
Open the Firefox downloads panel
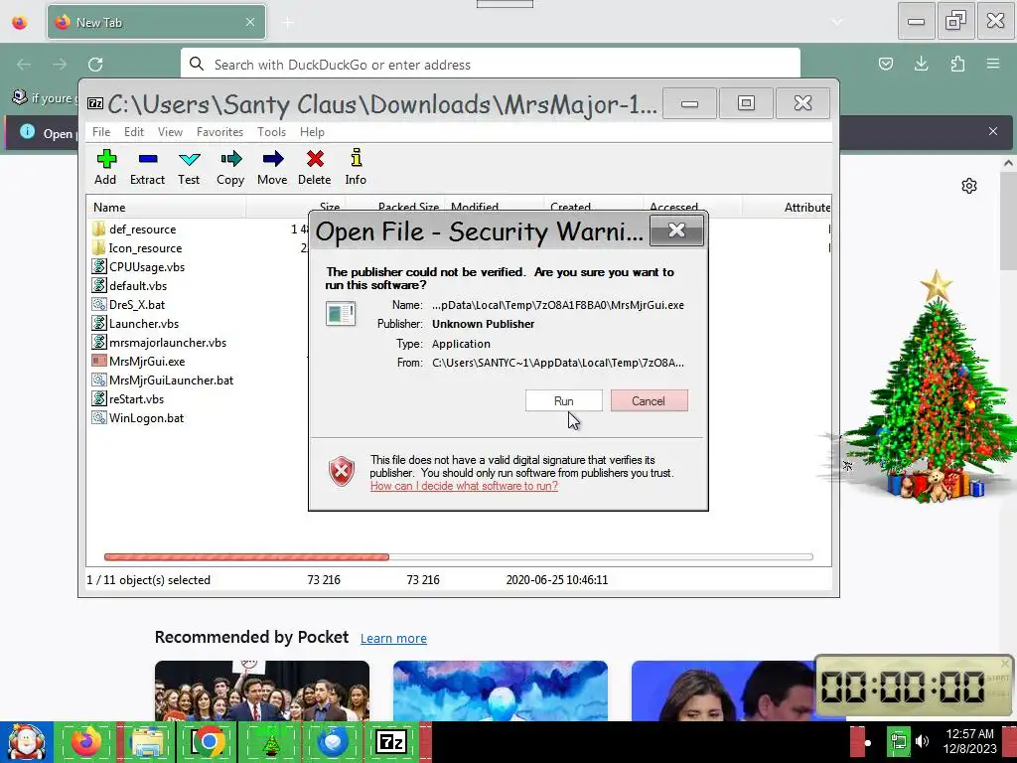[x=921, y=64]
